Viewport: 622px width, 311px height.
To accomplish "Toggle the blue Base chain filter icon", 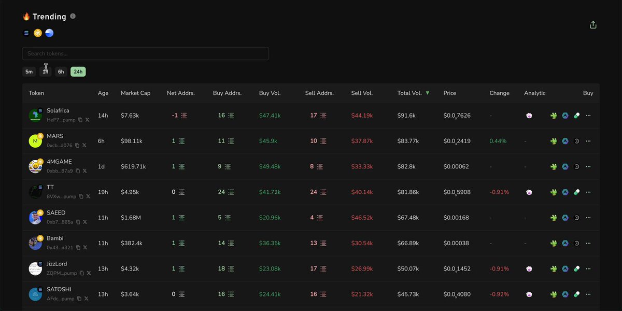I will click(x=49, y=33).
